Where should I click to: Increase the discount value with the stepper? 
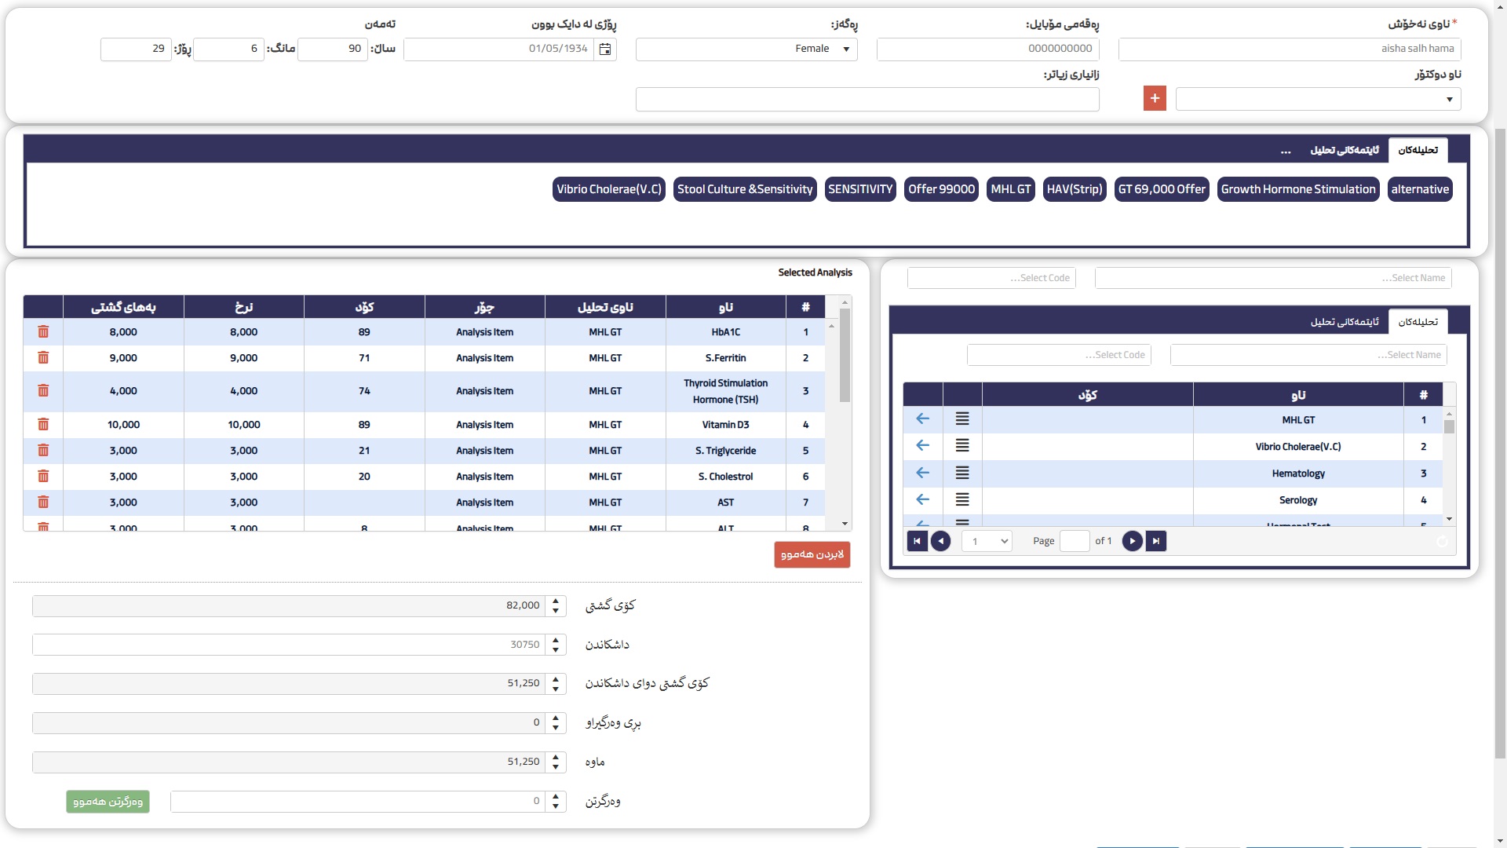pyautogui.click(x=556, y=640)
